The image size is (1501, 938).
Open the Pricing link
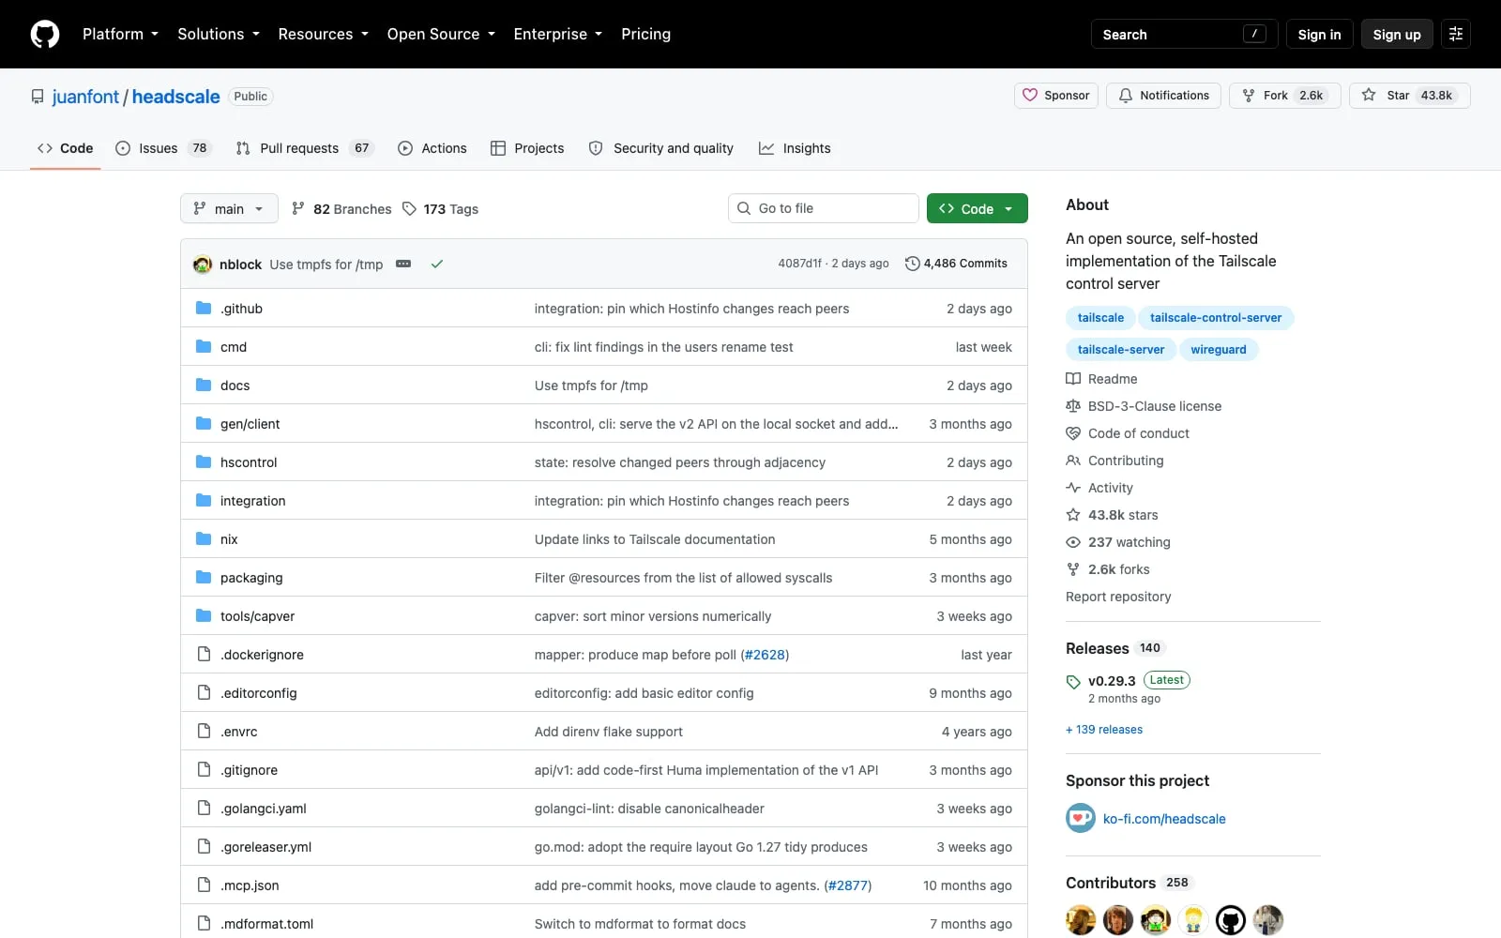point(645,34)
